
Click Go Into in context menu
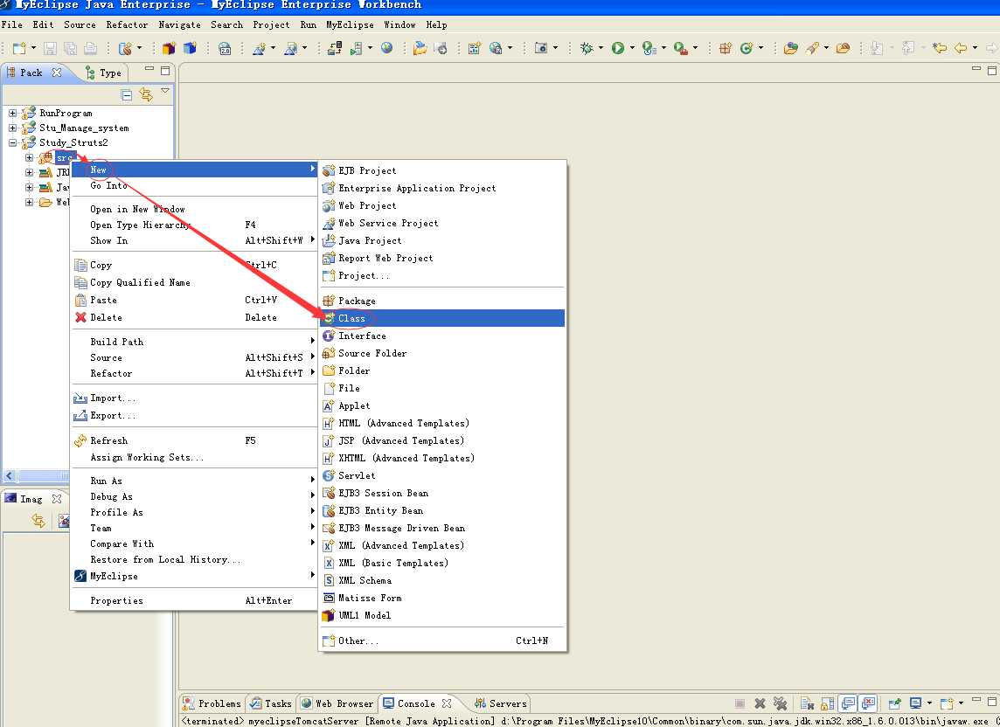click(194, 185)
